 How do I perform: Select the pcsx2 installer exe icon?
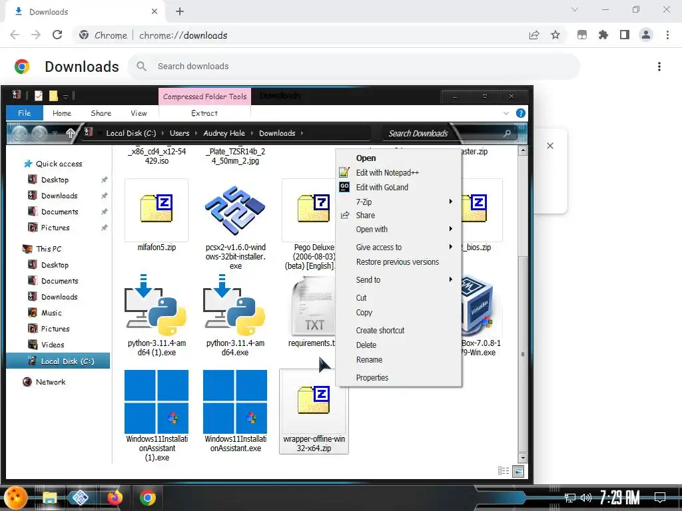coord(235,210)
